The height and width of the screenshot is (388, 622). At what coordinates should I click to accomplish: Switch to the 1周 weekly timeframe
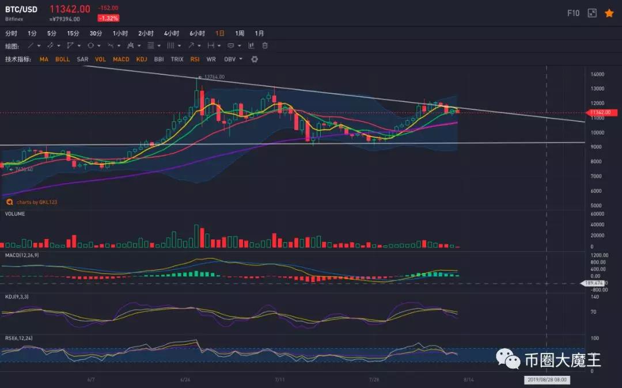coord(240,33)
